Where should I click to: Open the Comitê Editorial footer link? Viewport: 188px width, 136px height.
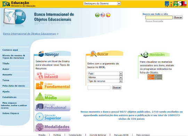click(98, 135)
